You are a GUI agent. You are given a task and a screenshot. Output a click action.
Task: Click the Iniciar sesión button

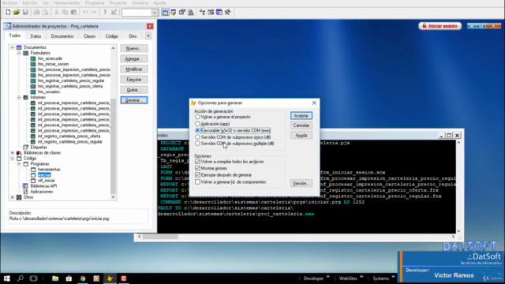click(440, 26)
